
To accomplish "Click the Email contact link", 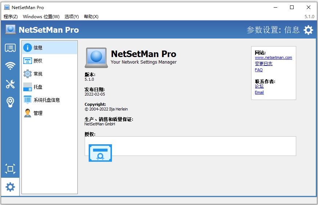I will pos(259,92).
